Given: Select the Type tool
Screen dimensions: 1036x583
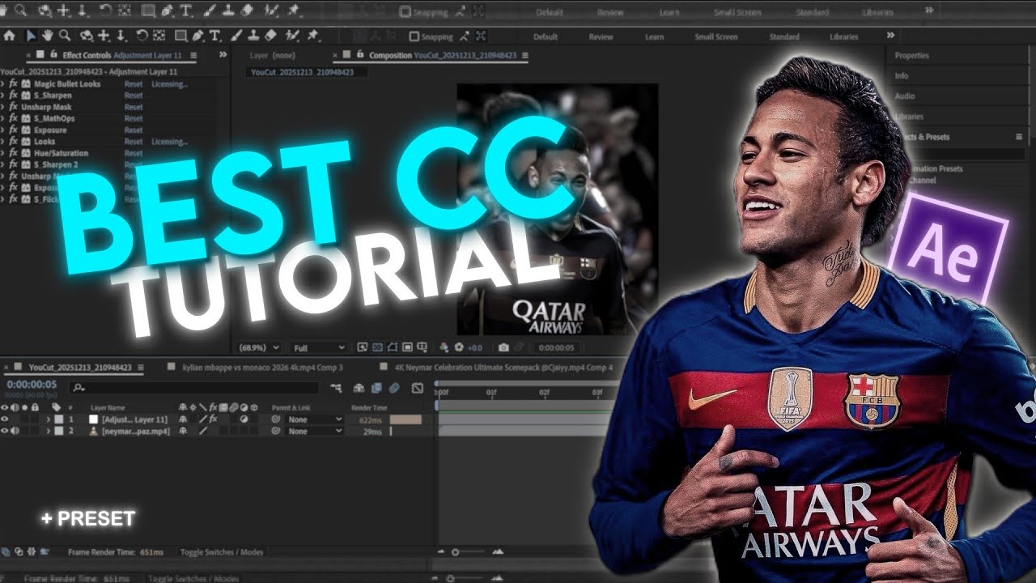Looking at the screenshot, I should 214,36.
